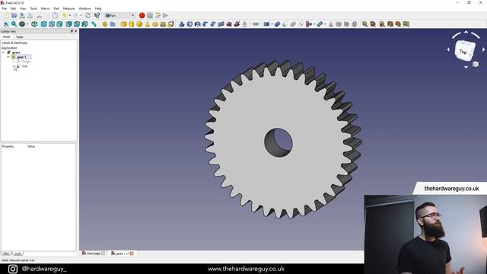Collapse the gear 1 tree node
Screen dimensions: 487x274
(8, 57)
